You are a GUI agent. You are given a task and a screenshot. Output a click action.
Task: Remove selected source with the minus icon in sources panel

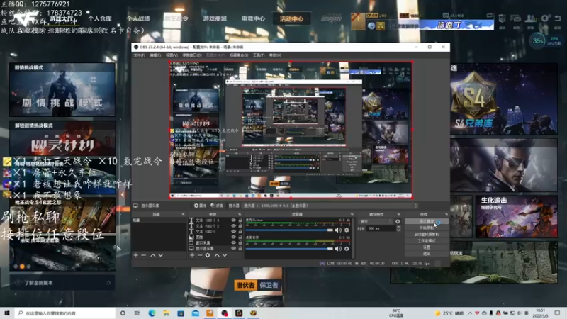coord(200,255)
